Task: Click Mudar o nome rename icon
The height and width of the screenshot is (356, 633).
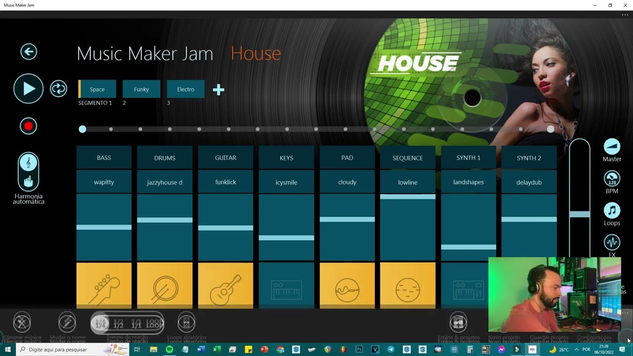Action: click(67, 323)
